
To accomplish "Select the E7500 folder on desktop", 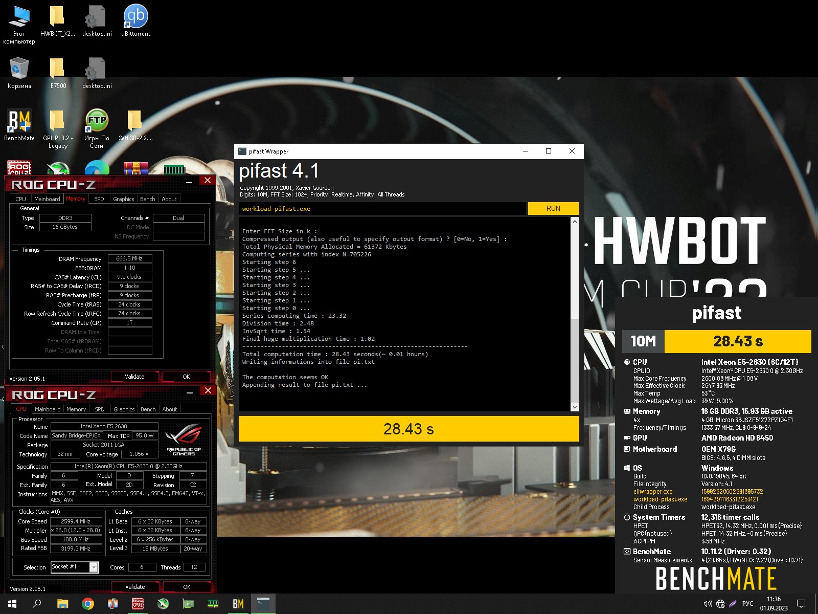I will [x=58, y=73].
